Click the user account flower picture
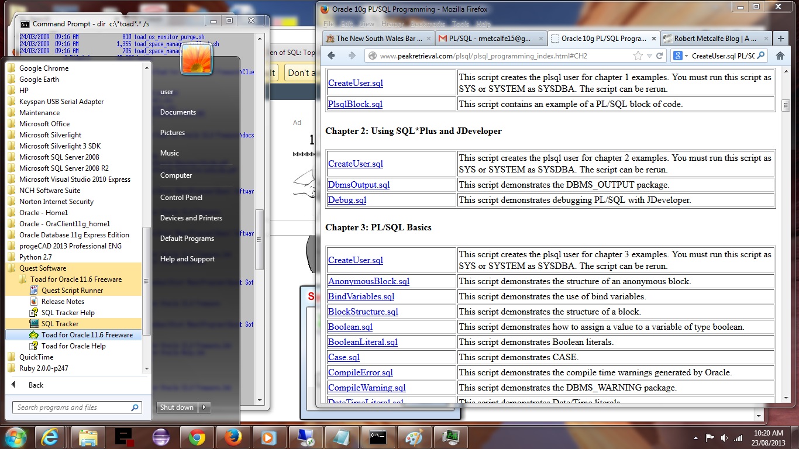Image resolution: width=799 pixels, height=449 pixels. pyautogui.click(x=197, y=58)
